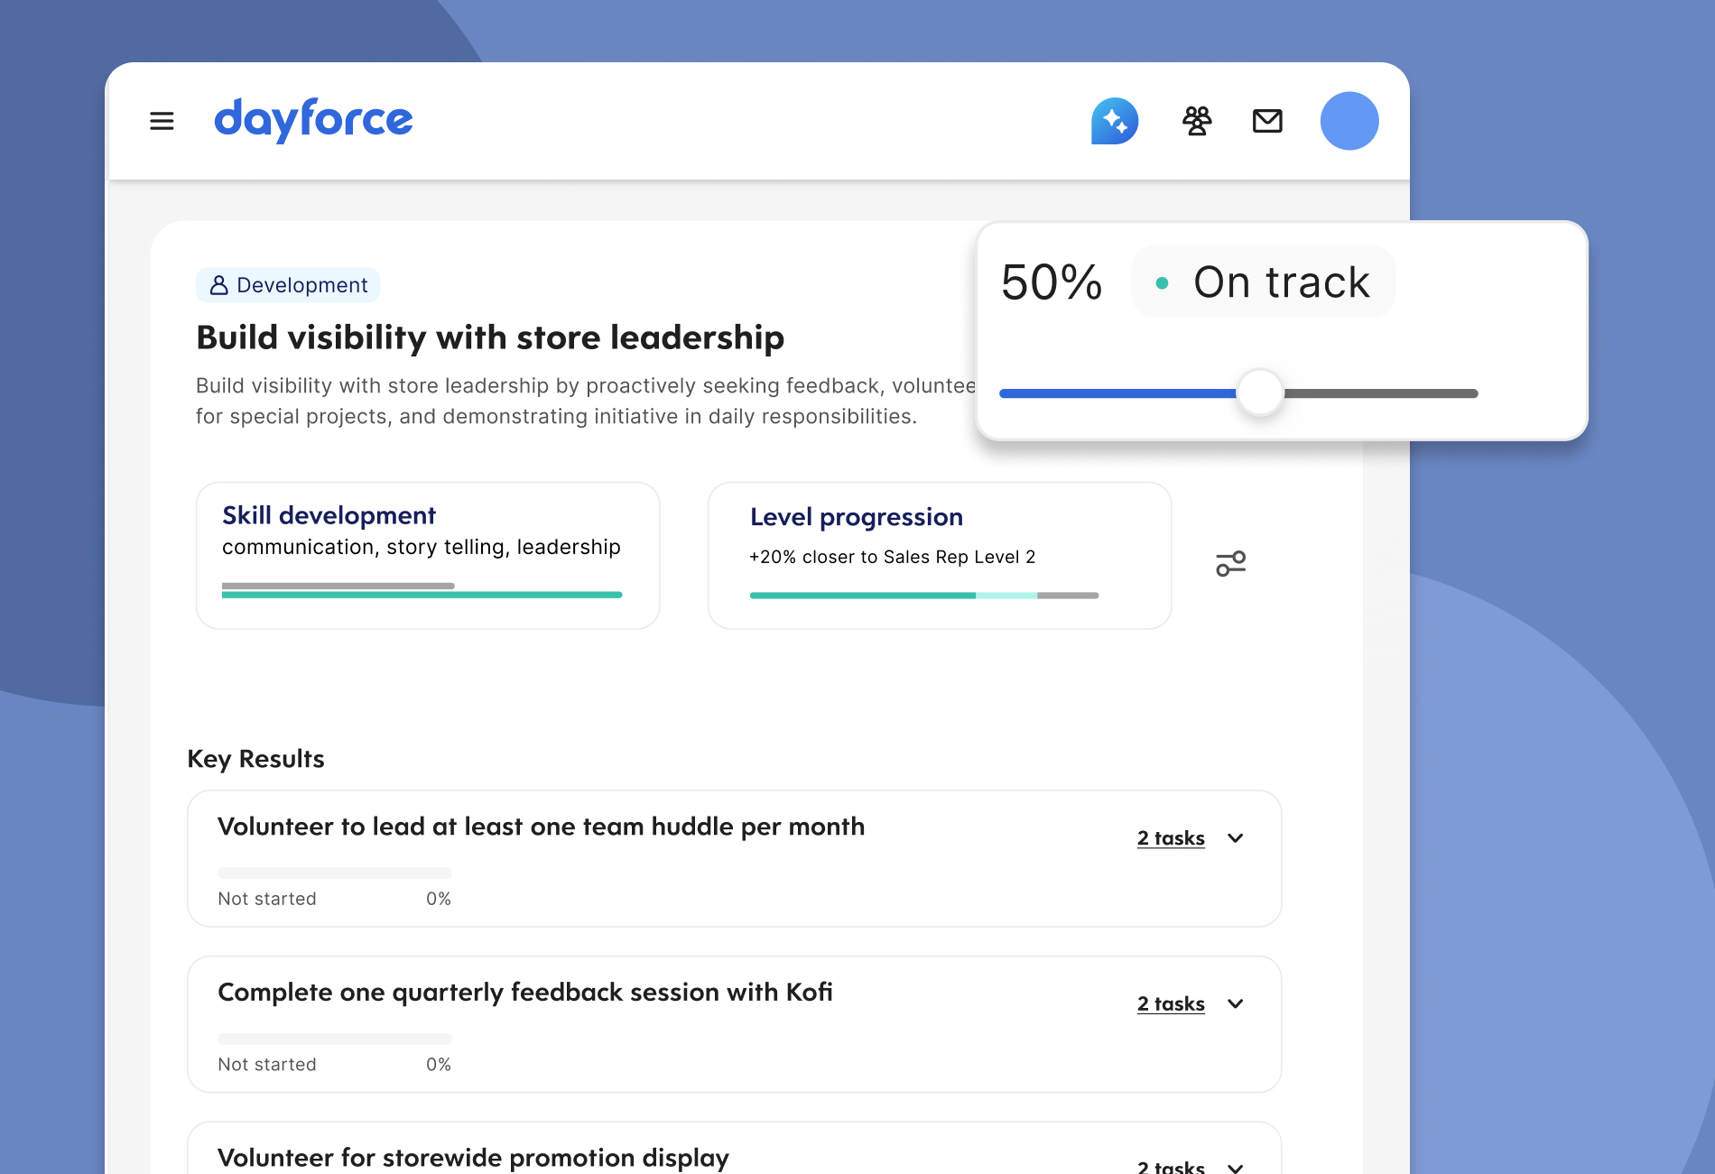Expand the Kofi feedback session chevron
Viewport: 1715px width, 1174px height.
point(1236,1004)
